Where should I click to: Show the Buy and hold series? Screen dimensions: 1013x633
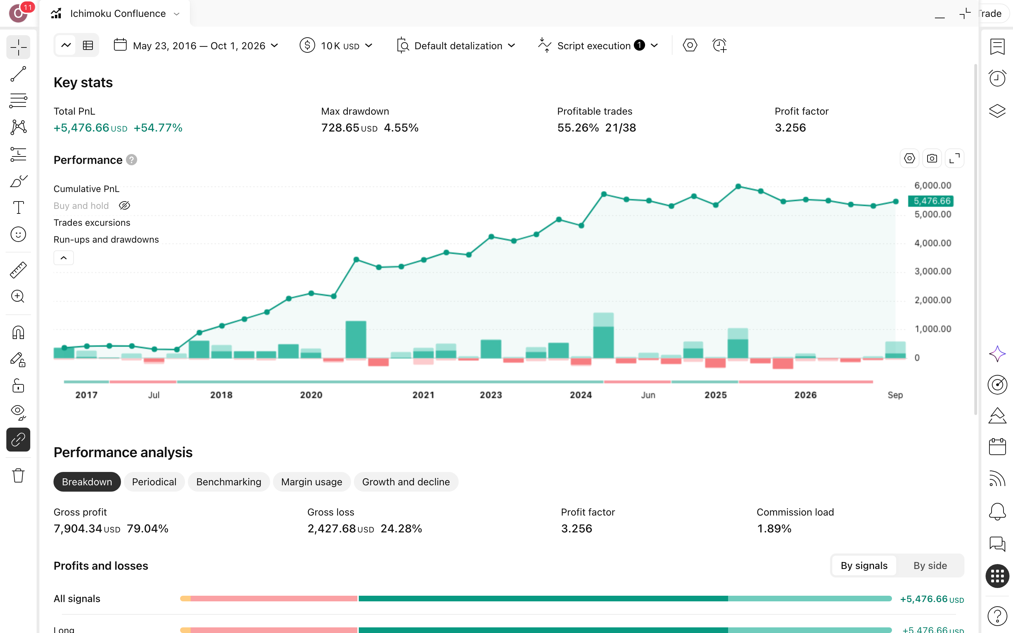(x=124, y=206)
